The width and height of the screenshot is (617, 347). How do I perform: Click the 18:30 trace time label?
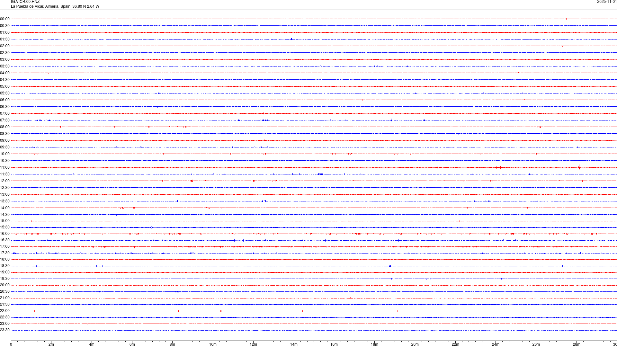(x=5, y=266)
